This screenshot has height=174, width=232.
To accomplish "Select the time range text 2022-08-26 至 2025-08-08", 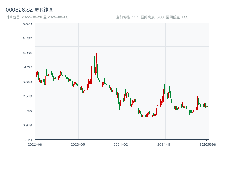I will click(45, 17).
